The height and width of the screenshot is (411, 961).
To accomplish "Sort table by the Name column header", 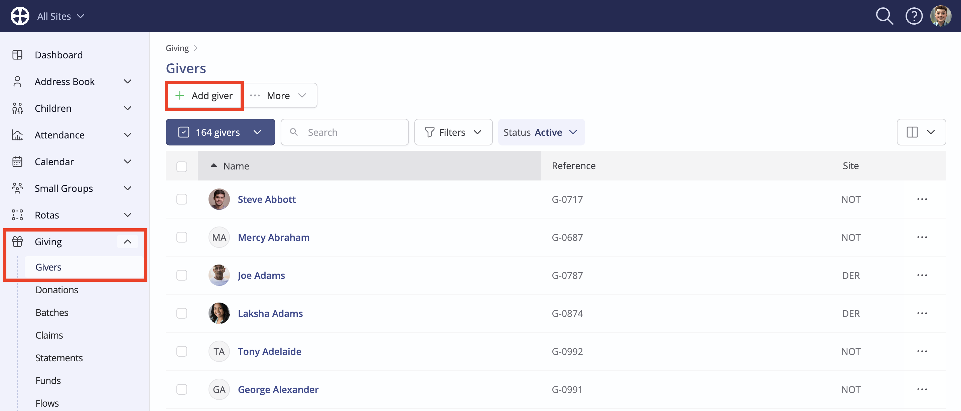I will coord(236,166).
